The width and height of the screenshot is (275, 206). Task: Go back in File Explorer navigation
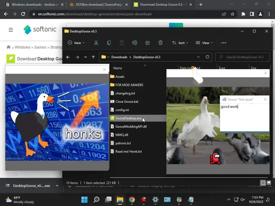[68, 57]
